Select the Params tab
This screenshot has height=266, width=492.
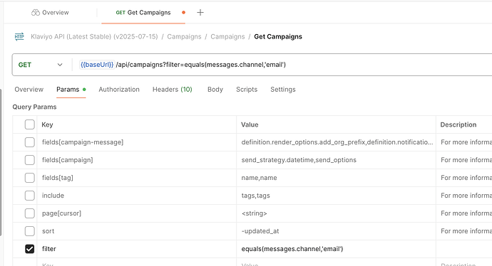point(71,90)
